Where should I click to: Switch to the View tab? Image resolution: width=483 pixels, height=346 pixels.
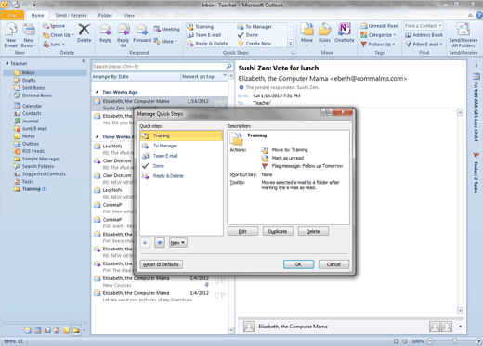129,15
